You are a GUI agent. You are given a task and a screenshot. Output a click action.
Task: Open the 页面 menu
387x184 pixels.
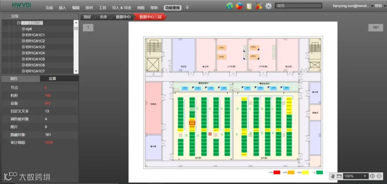click(49, 8)
